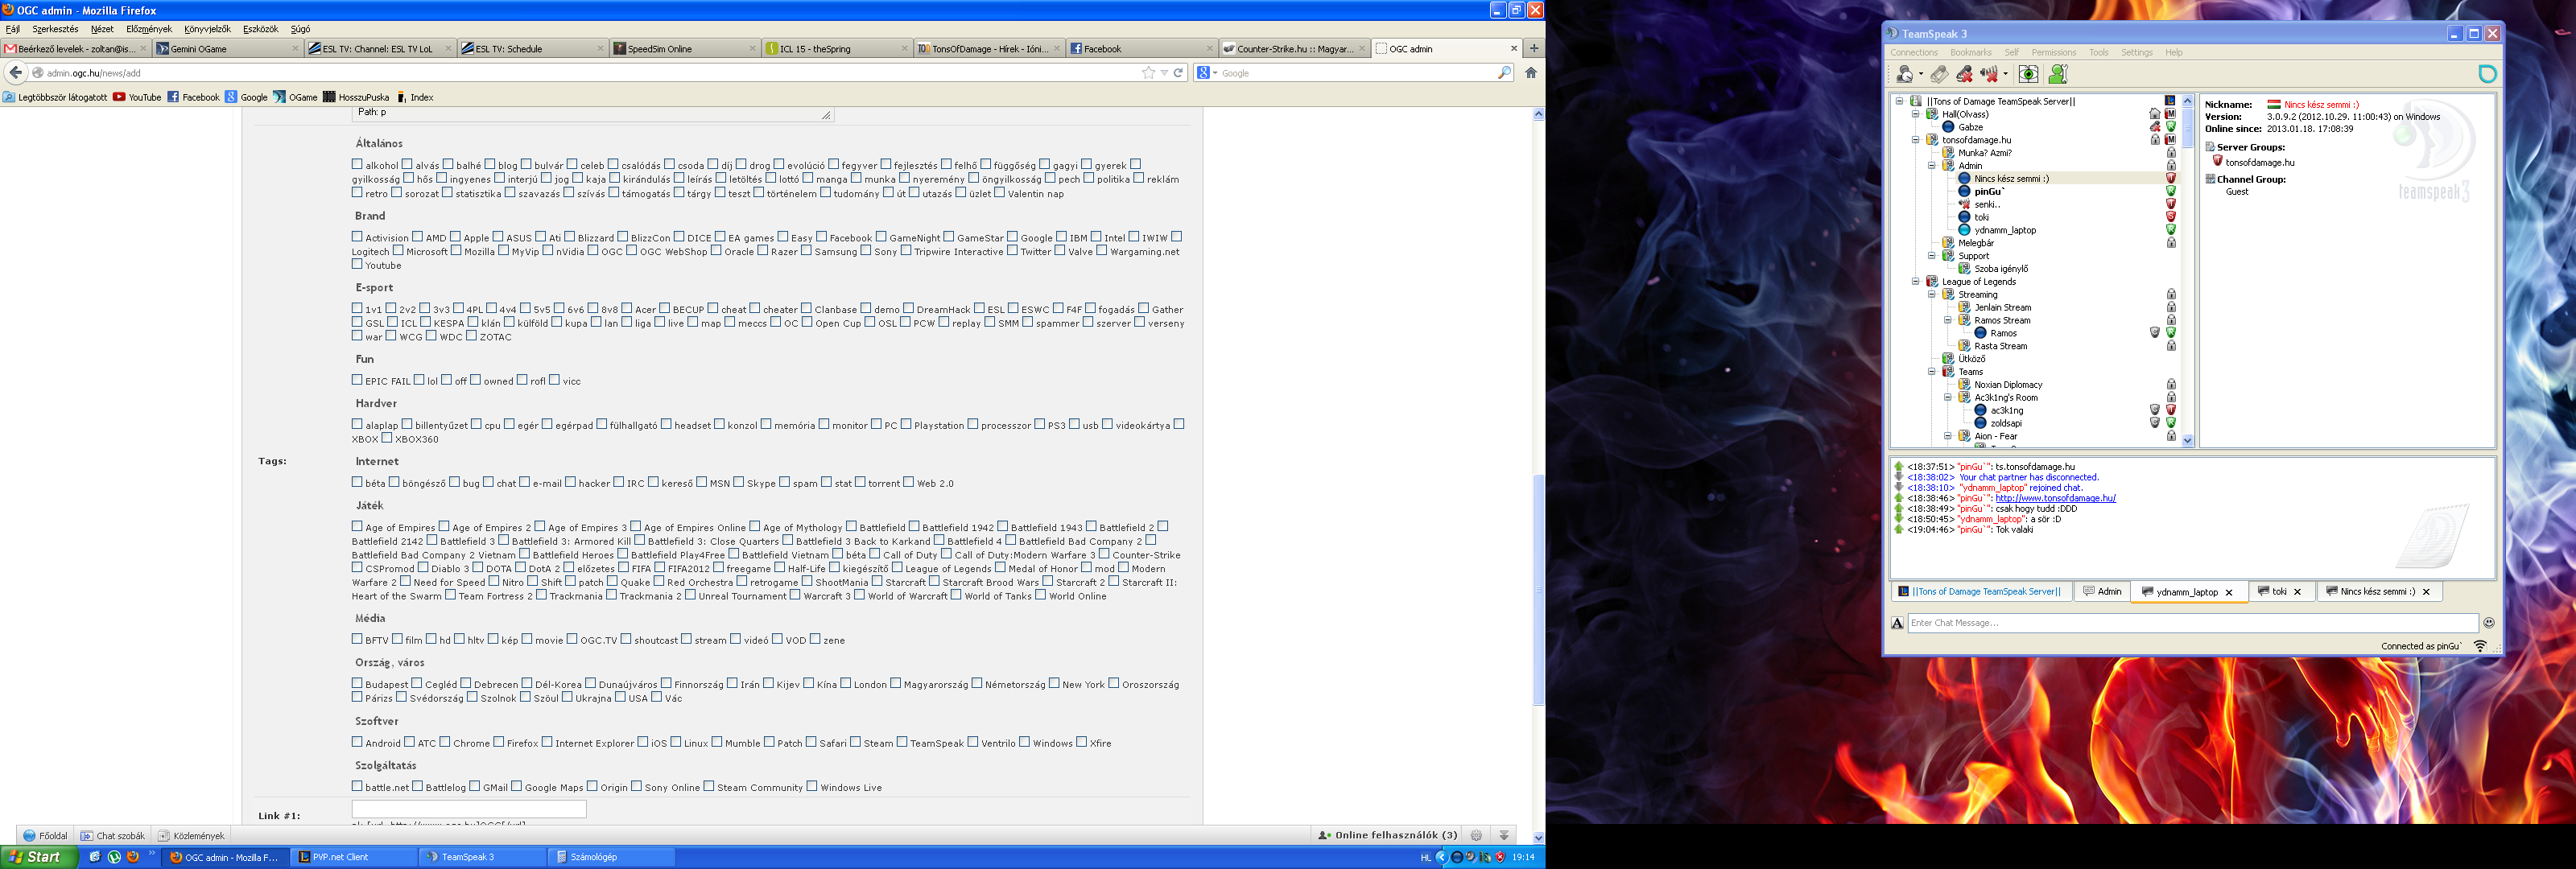The image size is (2576, 869).
Task: Switch to the toki chat tab
Action: [x=2283, y=592]
